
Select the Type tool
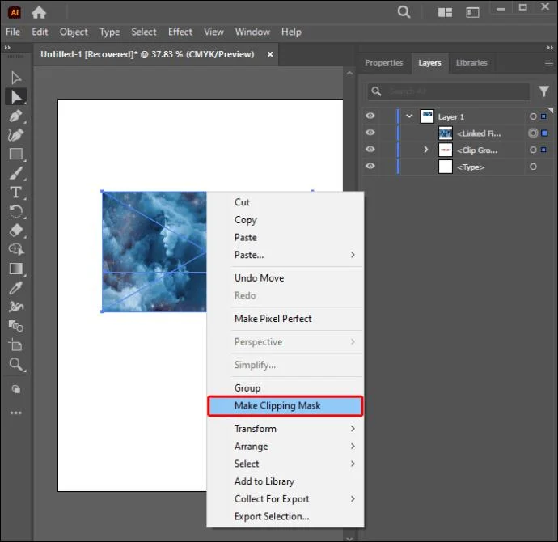click(x=15, y=193)
